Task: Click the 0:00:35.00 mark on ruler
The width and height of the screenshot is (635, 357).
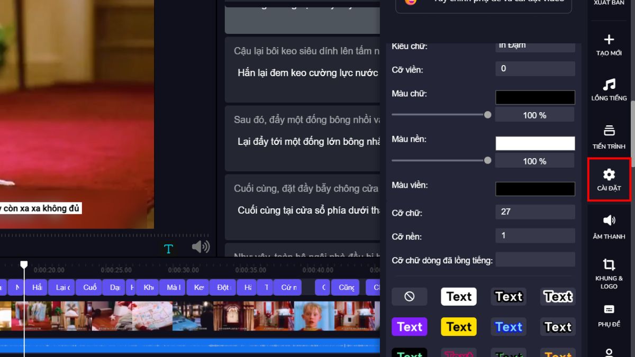Action: pos(250,270)
